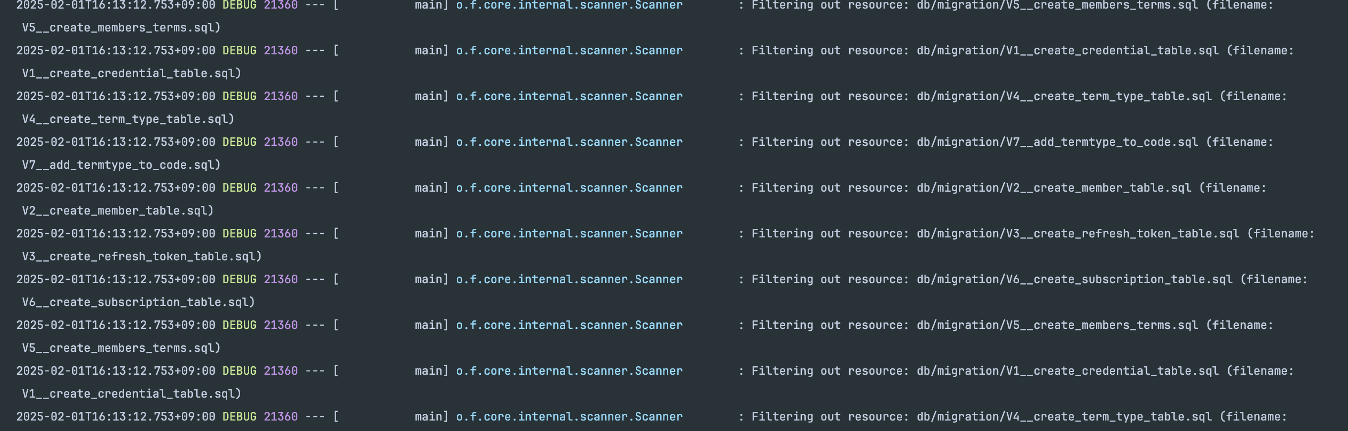Click V5__create_members_terms.sql) directly below the V6 subscription entry

click(x=121, y=348)
